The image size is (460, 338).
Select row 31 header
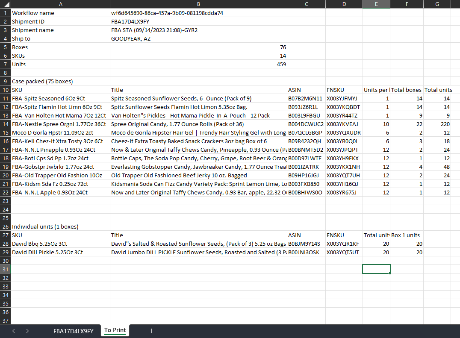pos(5,269)
